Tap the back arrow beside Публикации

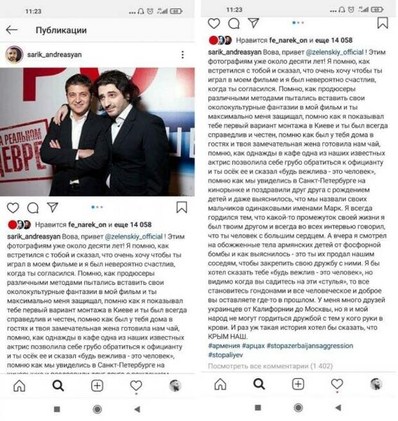12,30
